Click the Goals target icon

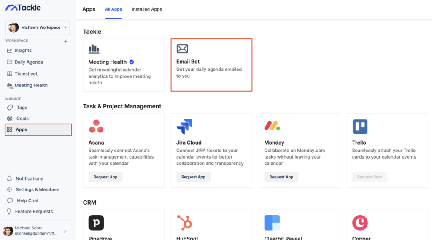click(x=10, y=119)
